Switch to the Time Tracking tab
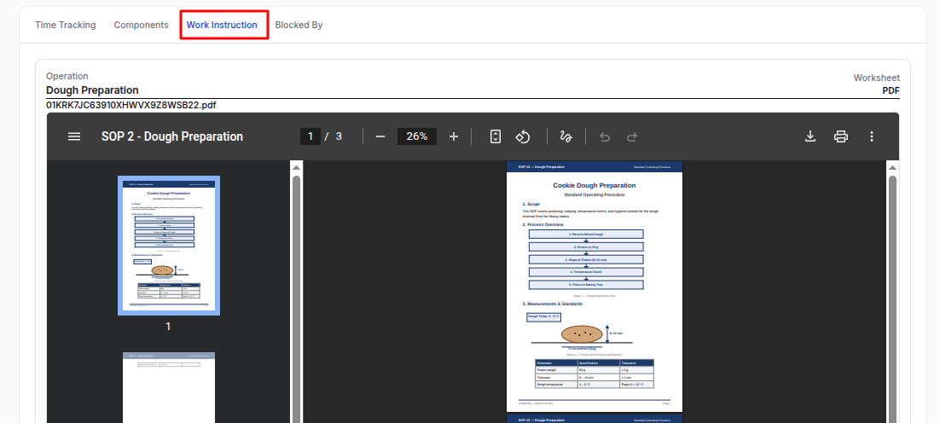Viewport: 940px width, 423px height. tap(66, 26)
